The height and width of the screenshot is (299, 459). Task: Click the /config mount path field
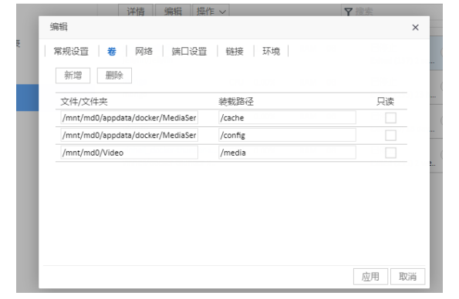click(287, 135)
